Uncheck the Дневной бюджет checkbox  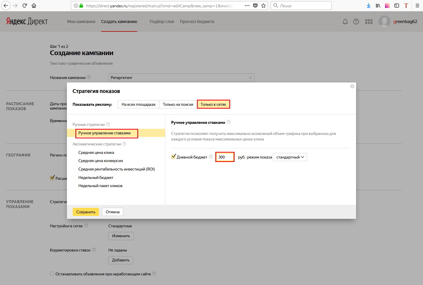(174, 156)
